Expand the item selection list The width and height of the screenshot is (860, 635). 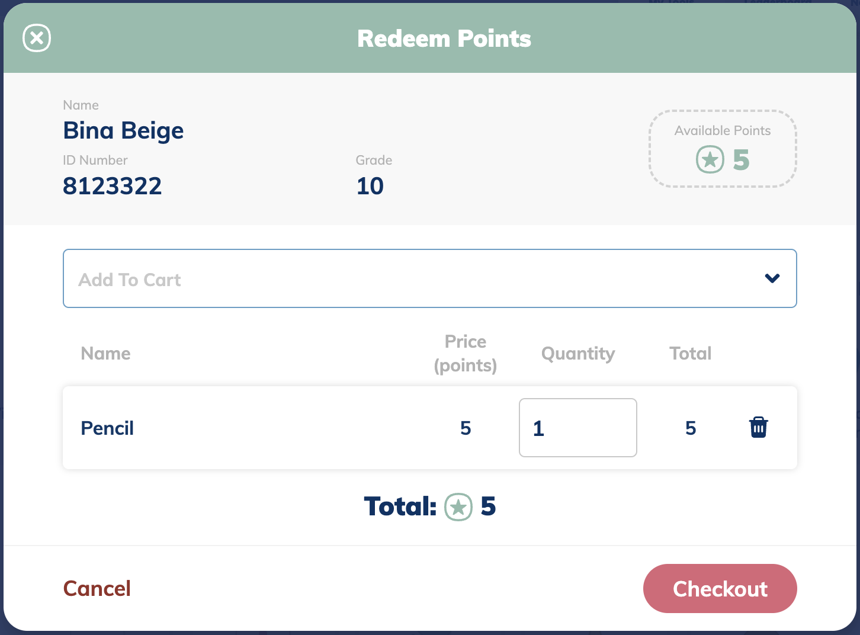430,278
